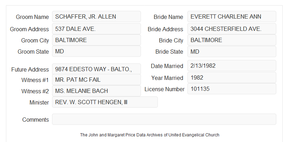Select the Future Address field
283x142 pixels.
(96, 69)
